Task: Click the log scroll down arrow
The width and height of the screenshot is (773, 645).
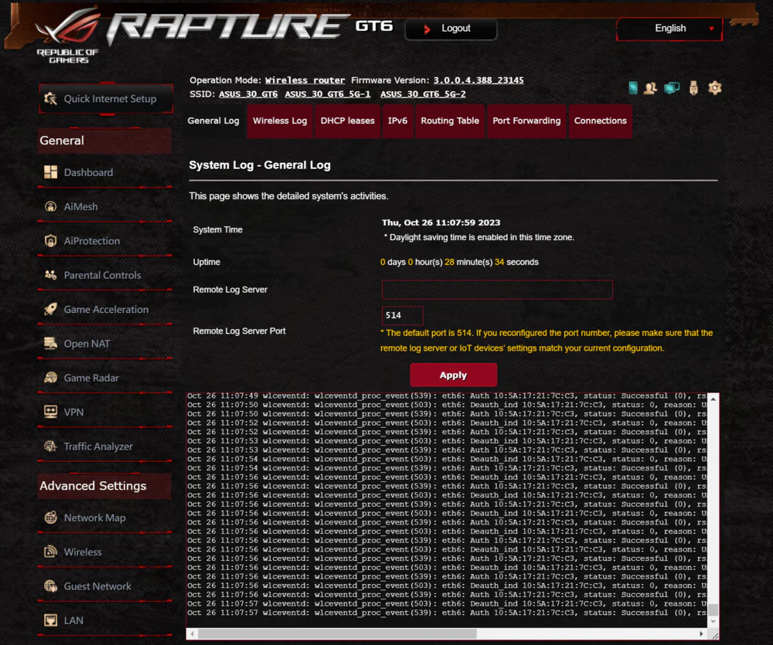Action: (x=713, y=622)
